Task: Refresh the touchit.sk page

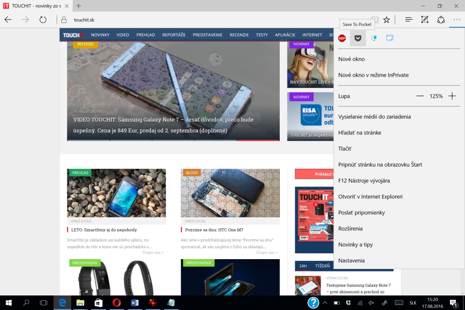Action: pyautogui.click(x=43, y=20)
